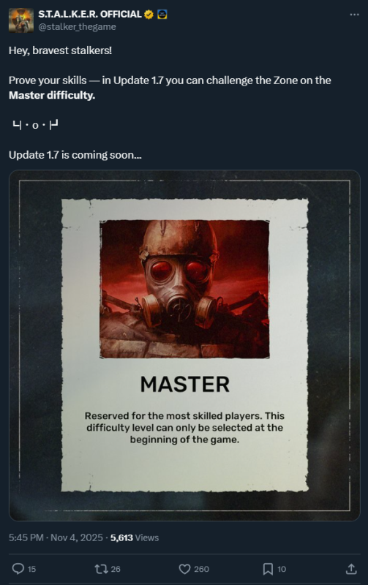Repost the tweet using the retweet icon
The image size is (368, 585).
tap(101, 569)
